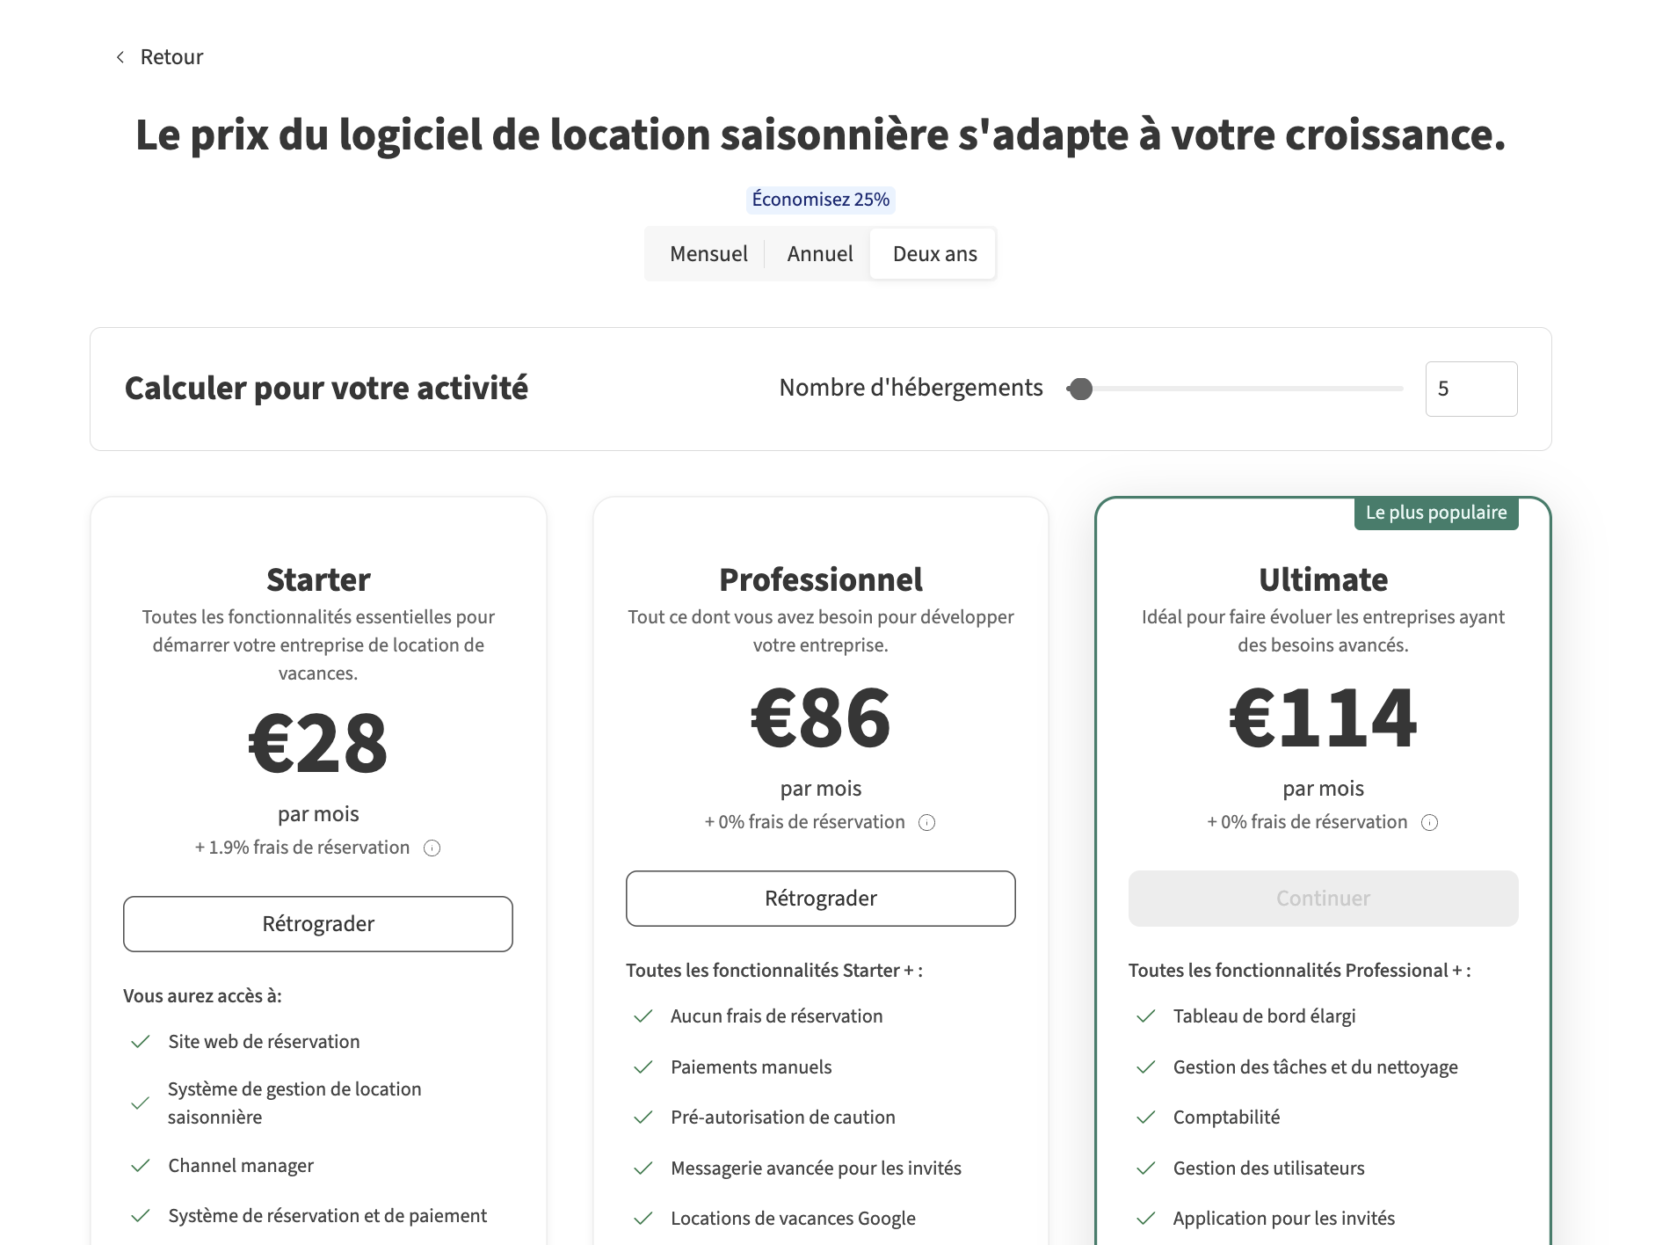Click the back chevron next to Retour
Image resolution: width=1670 pixels, height=1245 pixels.
120,56
